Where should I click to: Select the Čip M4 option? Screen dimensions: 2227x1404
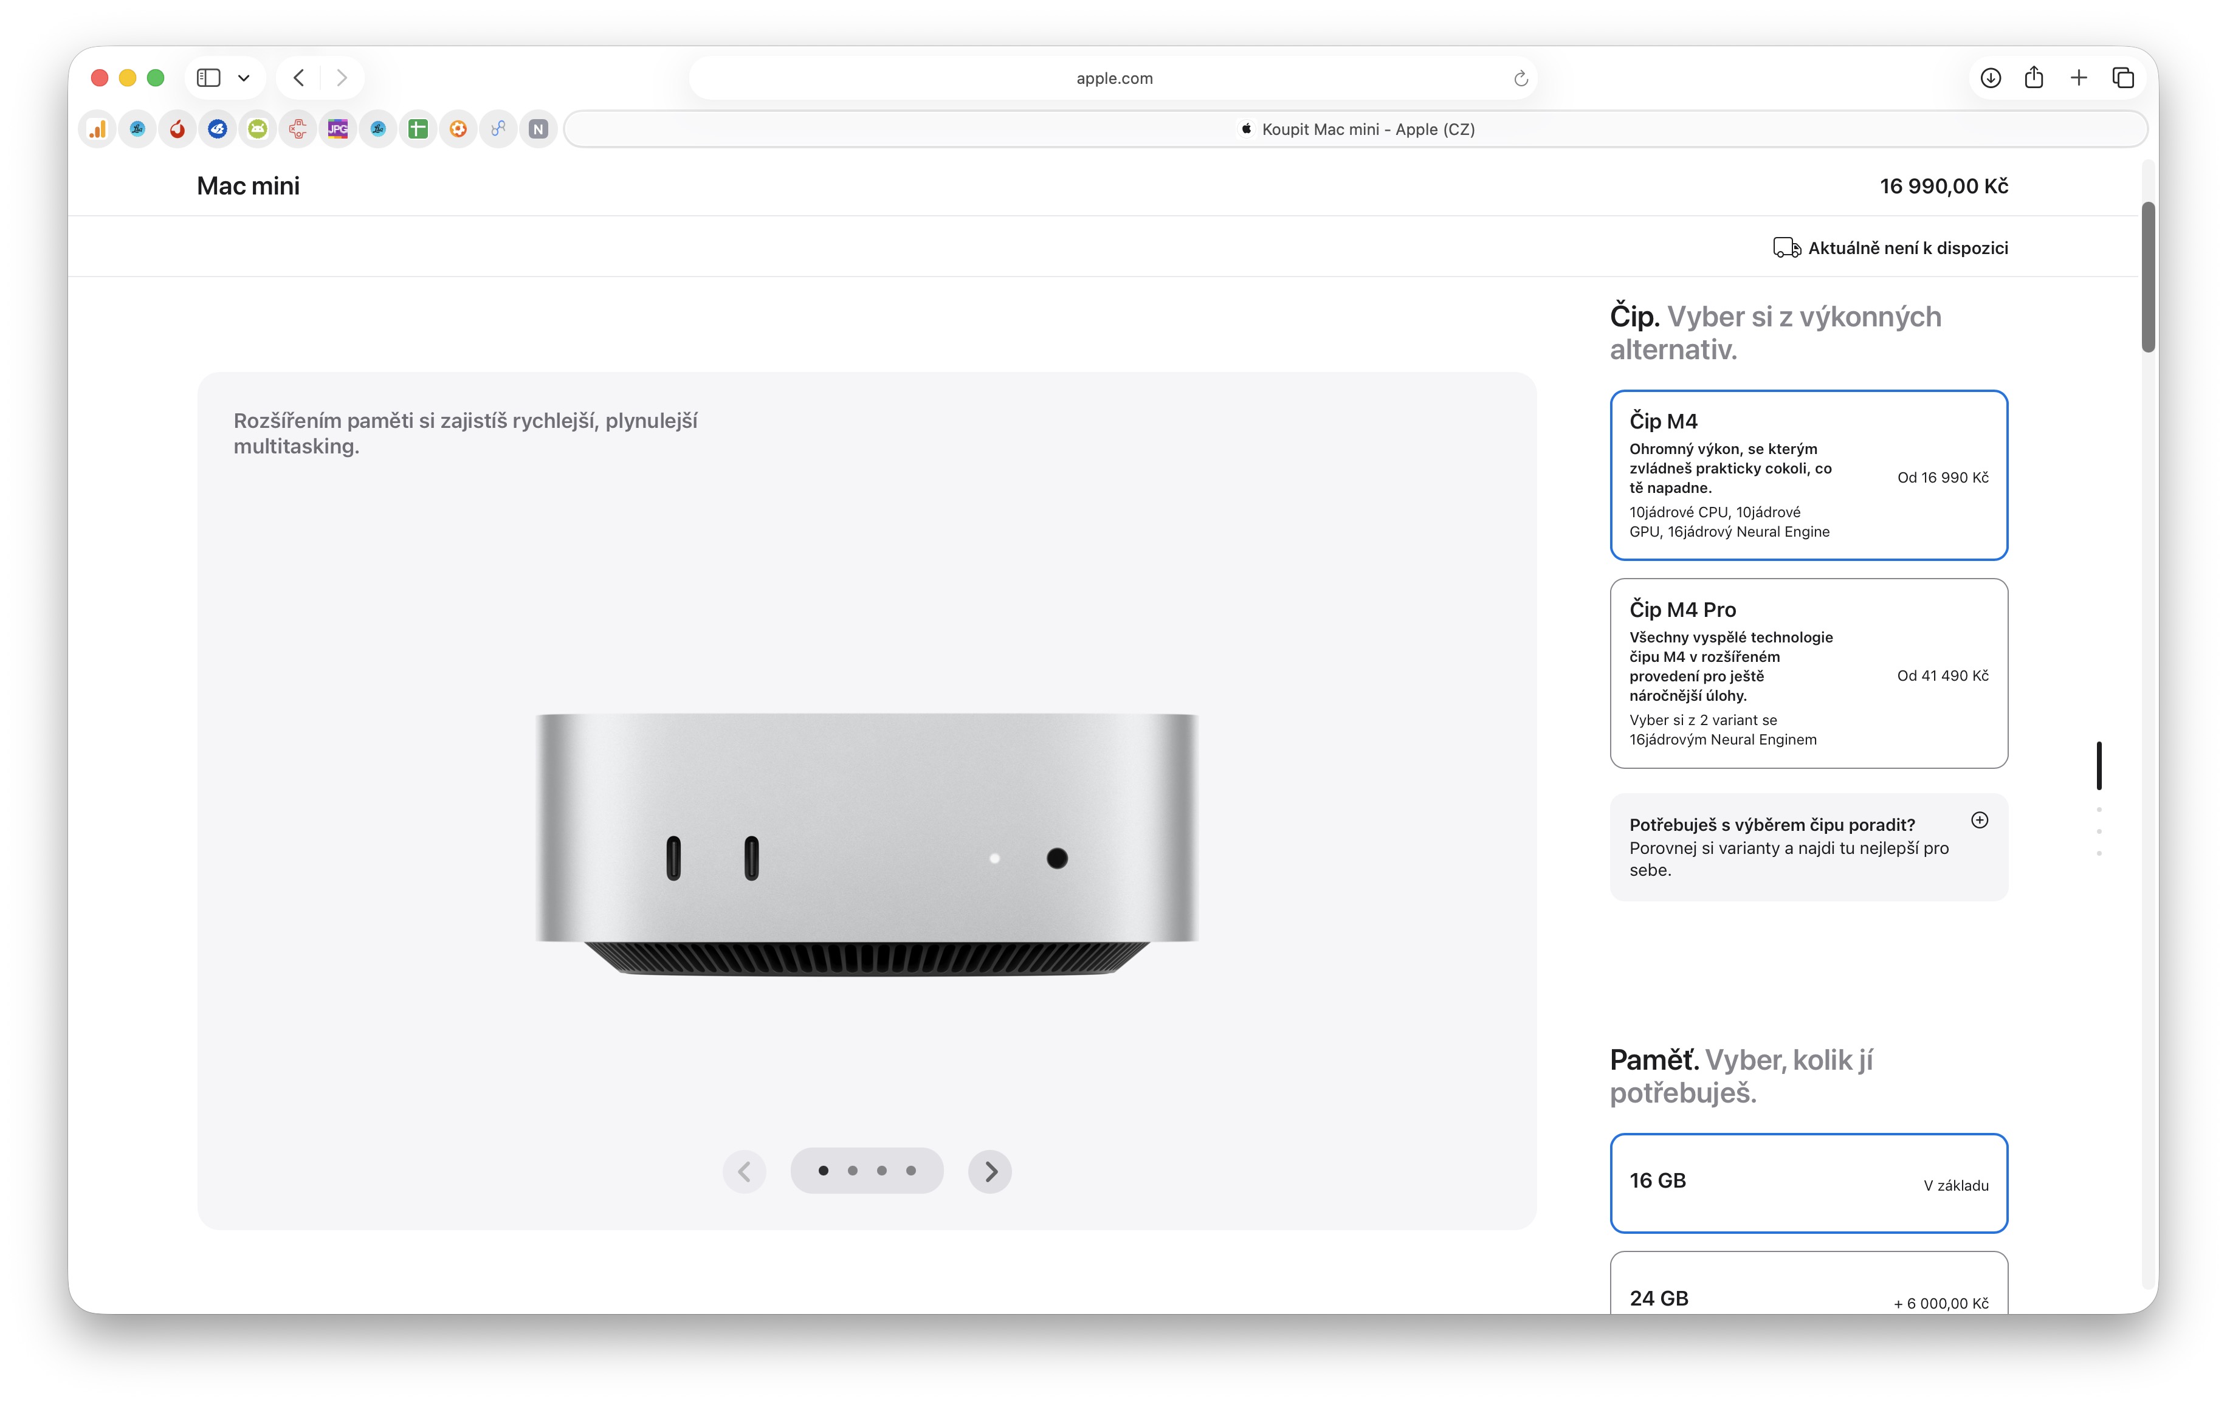1807,475
